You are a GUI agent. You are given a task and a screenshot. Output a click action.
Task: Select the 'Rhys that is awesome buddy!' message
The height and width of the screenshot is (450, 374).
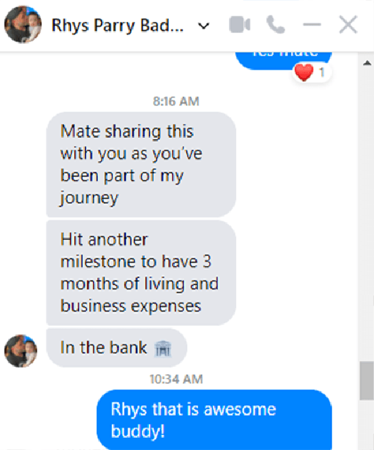214,419
